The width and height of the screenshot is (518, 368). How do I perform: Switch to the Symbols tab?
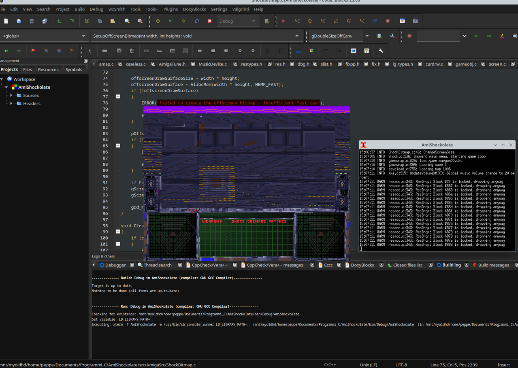(x=74, y=70)
